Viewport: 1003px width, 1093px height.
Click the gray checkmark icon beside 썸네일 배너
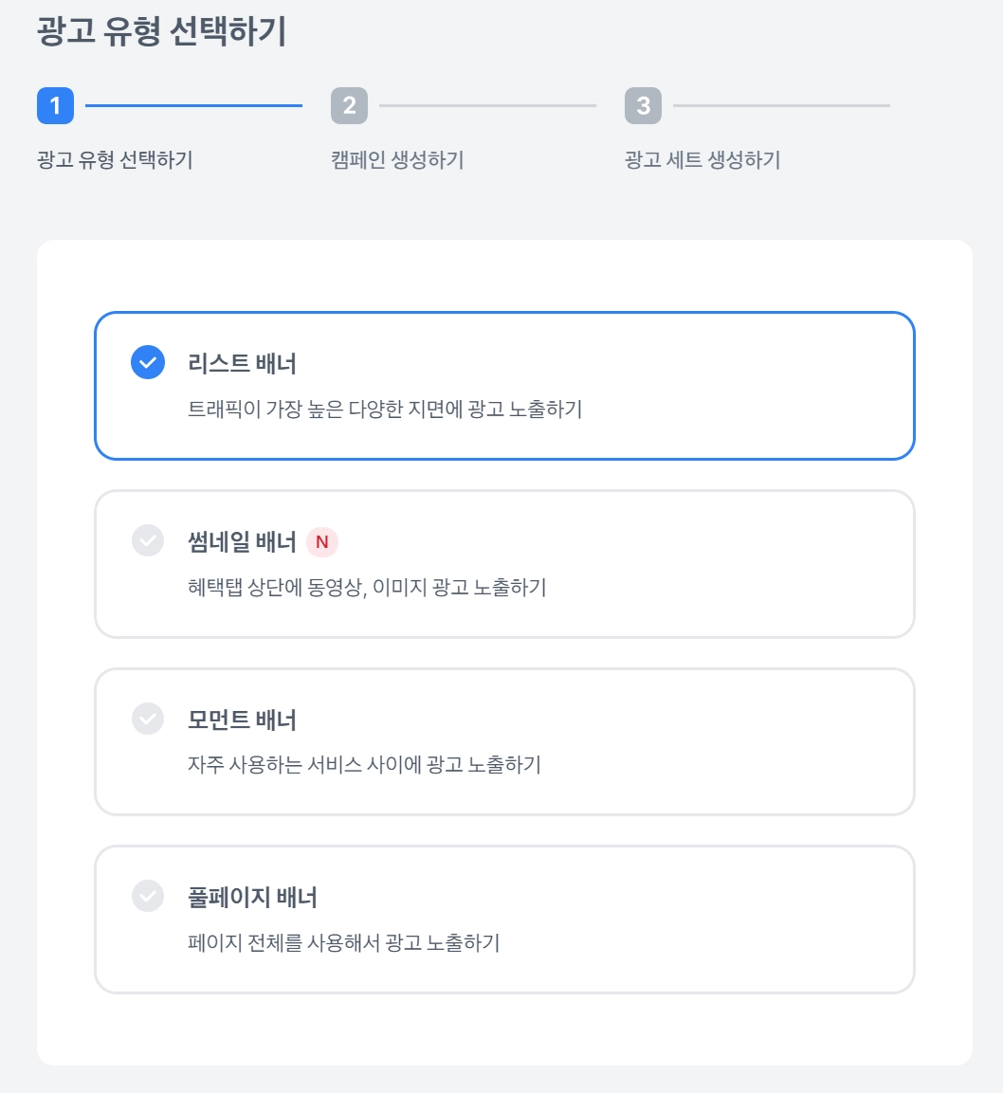tap(148, 540)
